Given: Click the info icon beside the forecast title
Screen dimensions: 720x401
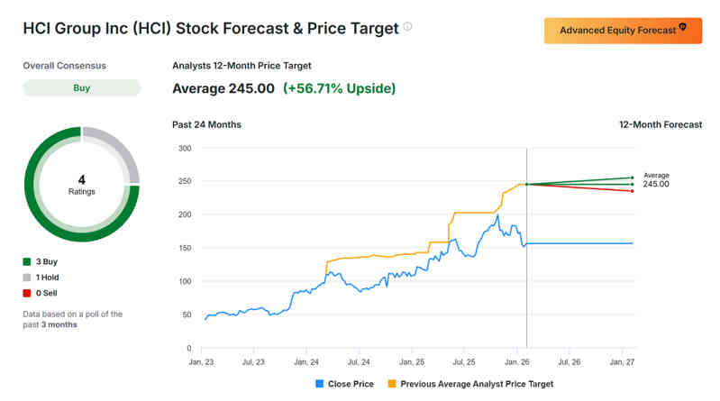Looking at the screenshot, I should click(407, 27).
